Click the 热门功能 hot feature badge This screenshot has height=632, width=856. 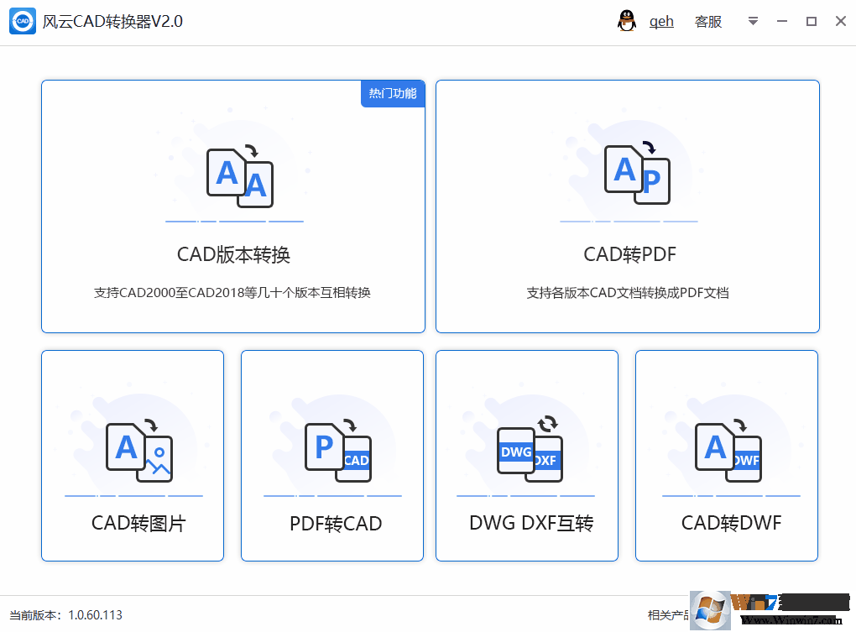[392, 94]
